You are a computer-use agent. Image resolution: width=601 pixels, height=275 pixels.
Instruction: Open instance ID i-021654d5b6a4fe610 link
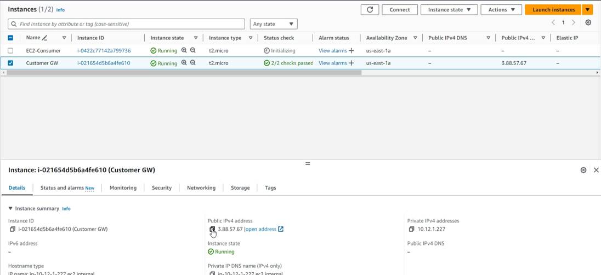pyautogui.click(x=104, y=63)
